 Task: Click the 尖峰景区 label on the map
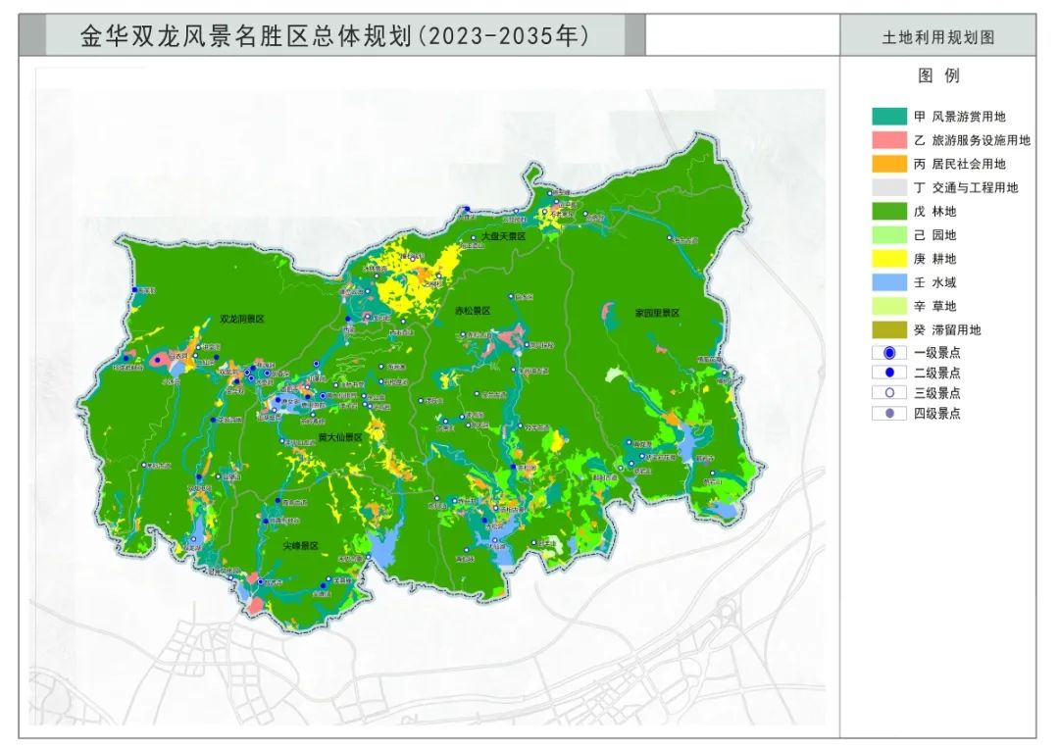(x=301, y=546)
